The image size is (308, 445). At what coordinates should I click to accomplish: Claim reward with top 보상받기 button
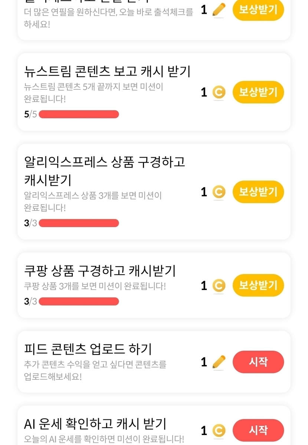coord(258,10)
